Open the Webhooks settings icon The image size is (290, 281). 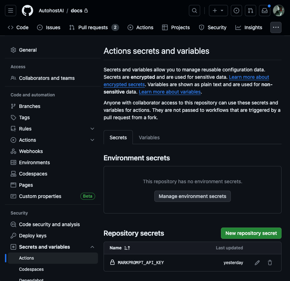[14, 151]
